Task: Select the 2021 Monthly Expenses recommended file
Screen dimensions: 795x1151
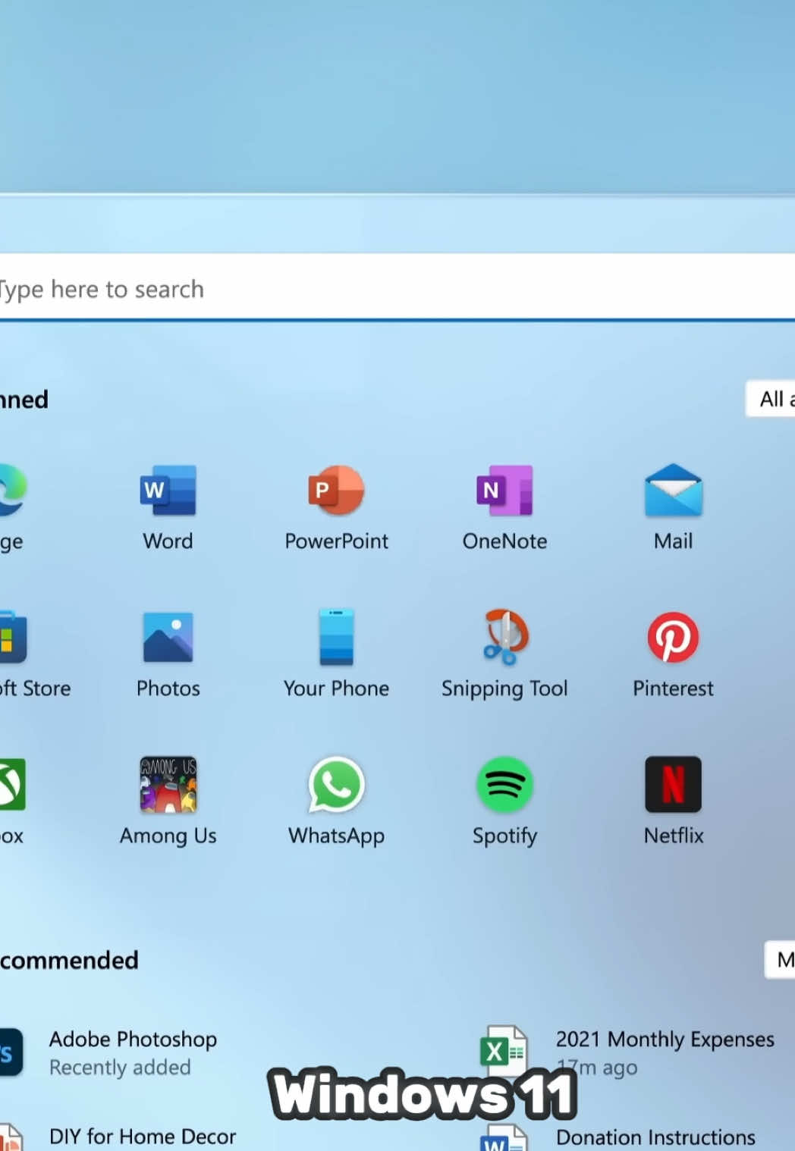Action: [665, 1052]
